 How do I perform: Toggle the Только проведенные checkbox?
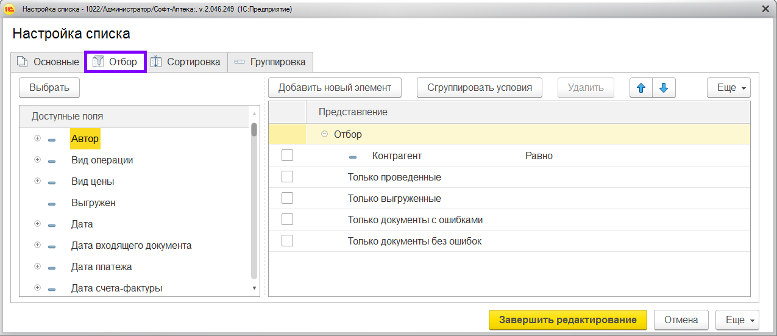288,177
